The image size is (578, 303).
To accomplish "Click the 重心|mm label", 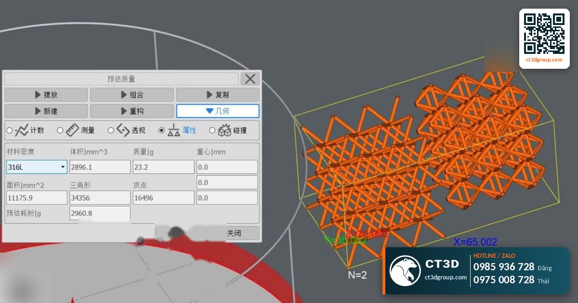I will 211,152.
